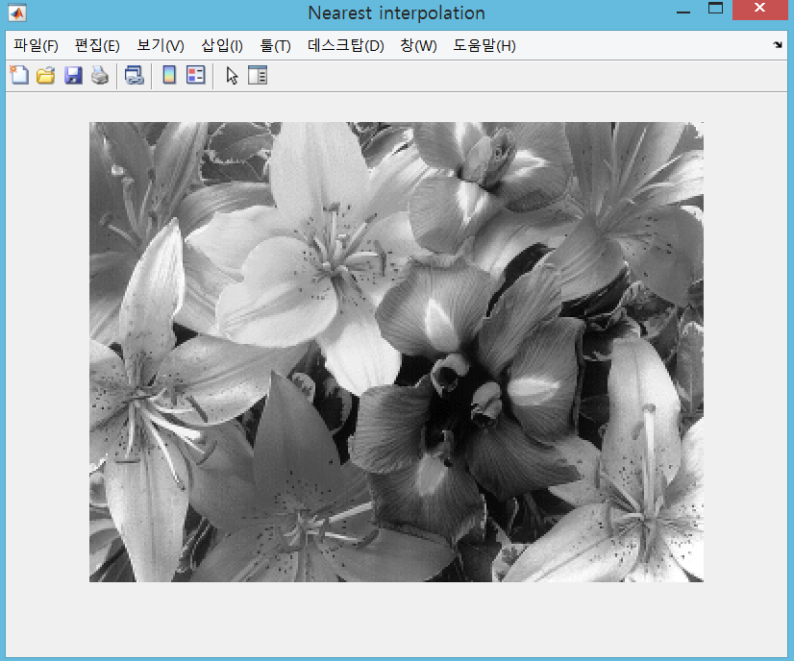Toggle the legend on the figure

[x=196, y=75]
